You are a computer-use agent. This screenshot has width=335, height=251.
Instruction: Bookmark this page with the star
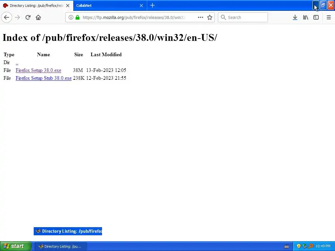coord(210,17)
